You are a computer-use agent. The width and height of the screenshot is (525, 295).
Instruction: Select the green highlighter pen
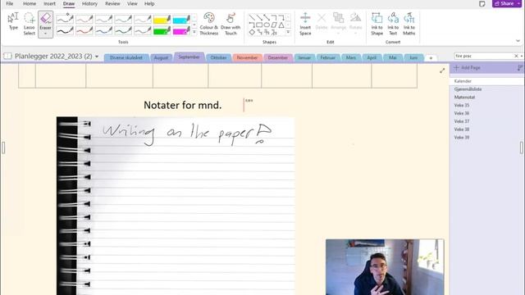point(162,31)
